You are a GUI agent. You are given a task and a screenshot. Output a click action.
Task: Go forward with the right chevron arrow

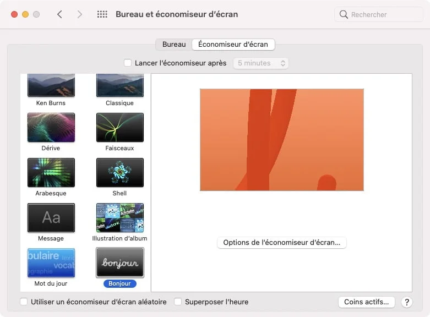(79, 14)
